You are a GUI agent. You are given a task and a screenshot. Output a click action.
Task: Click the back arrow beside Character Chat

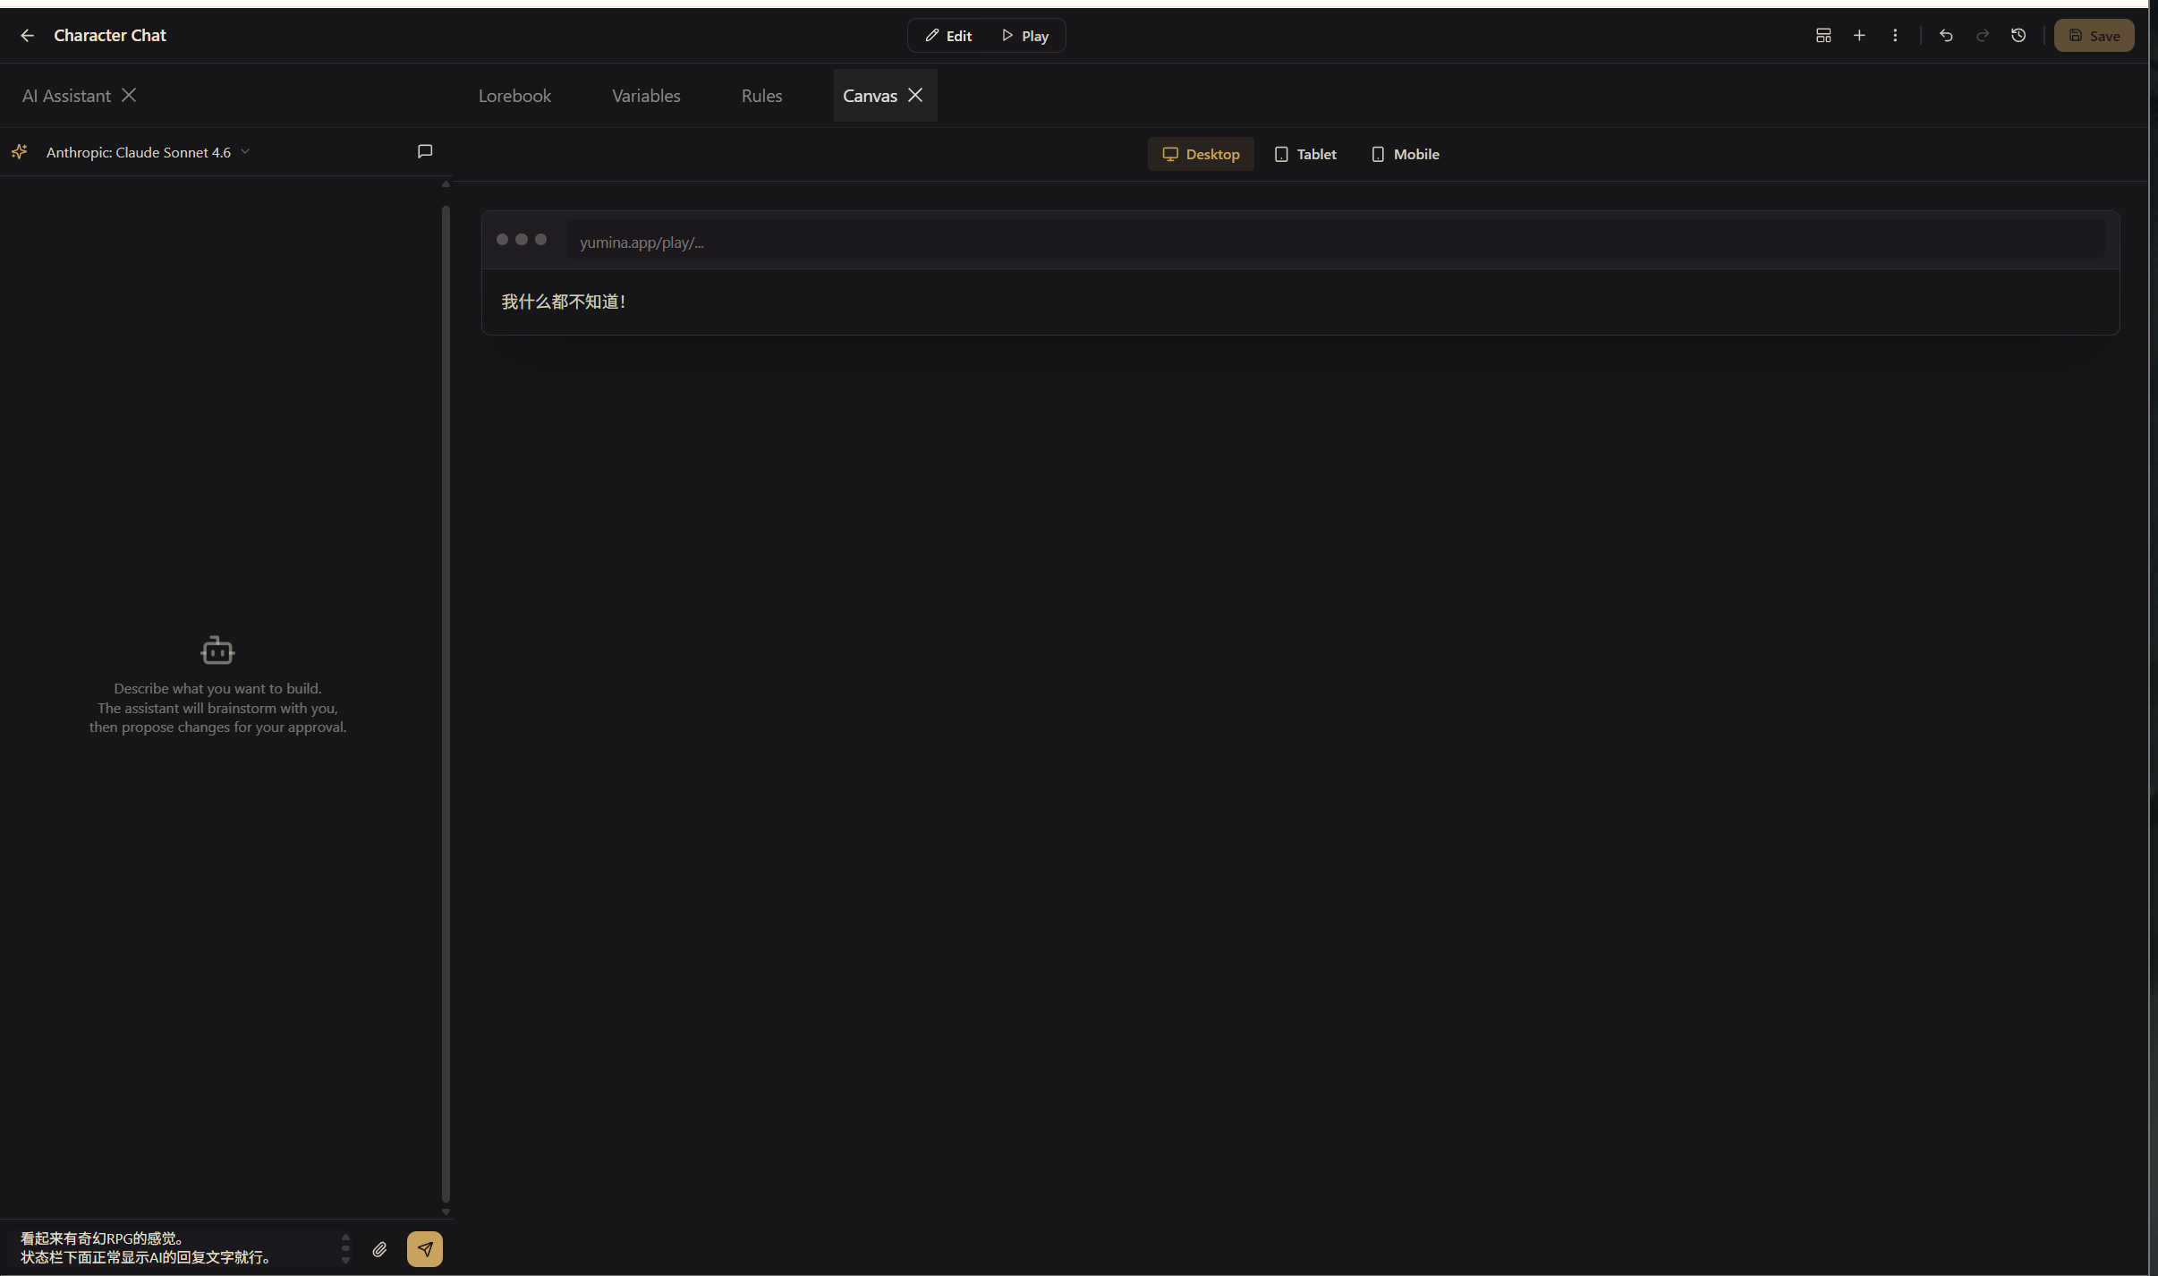(x=26, y=35)
